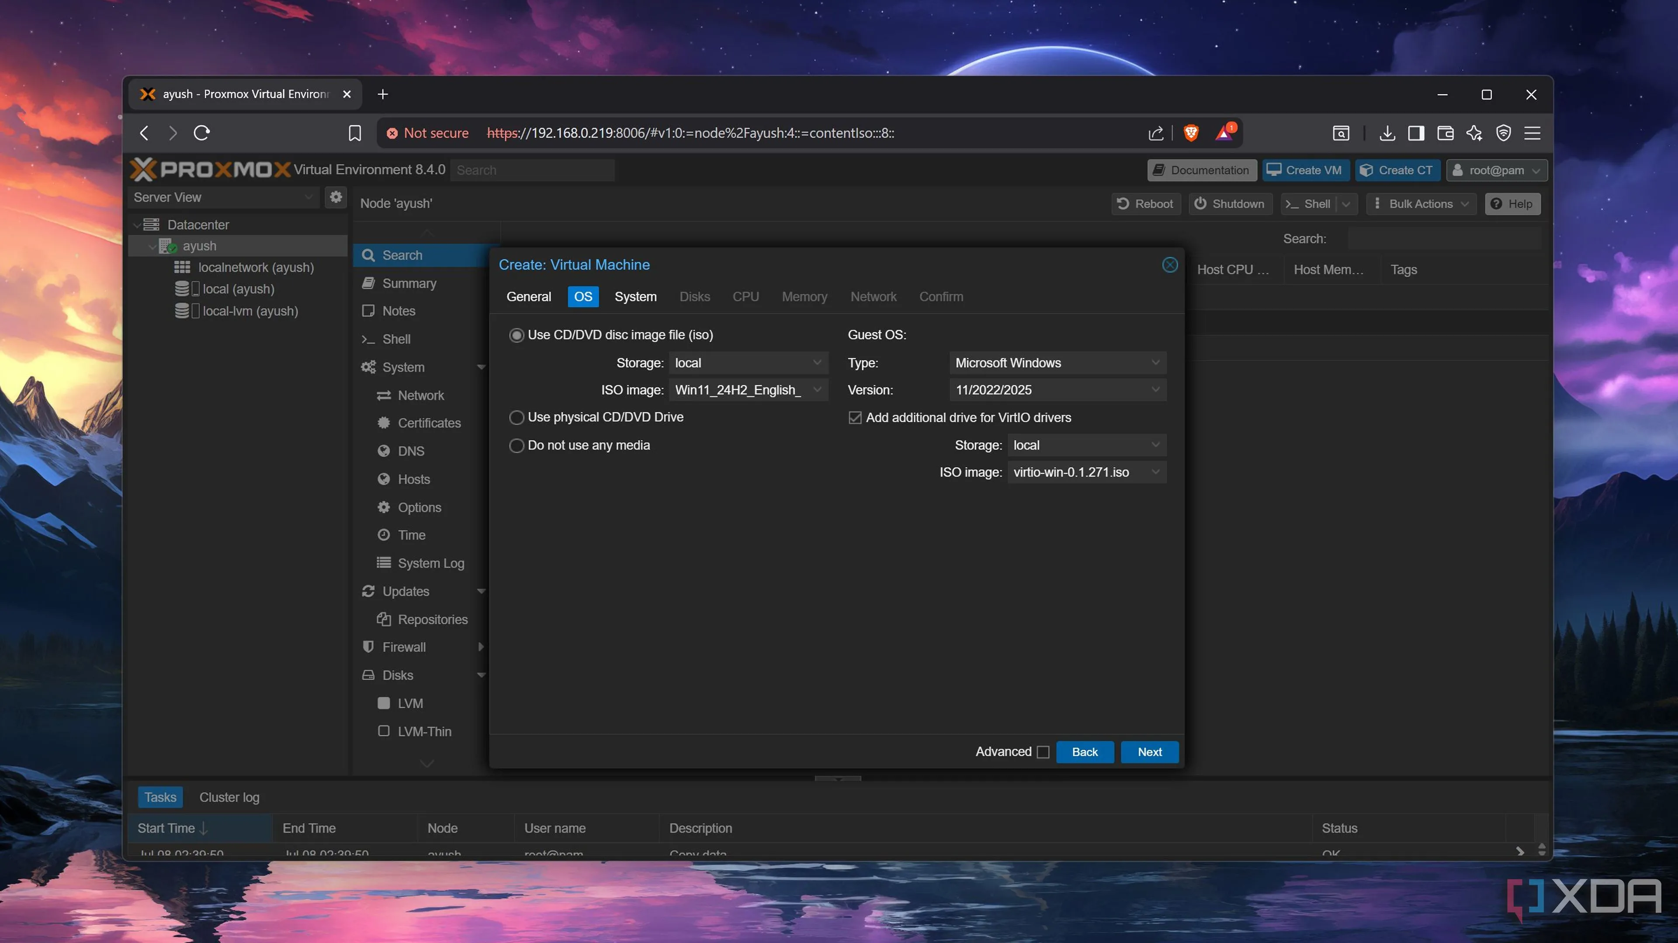Open the Network settings under System
This screenshot has height=943, width=1678.
[x=420, y=395]
